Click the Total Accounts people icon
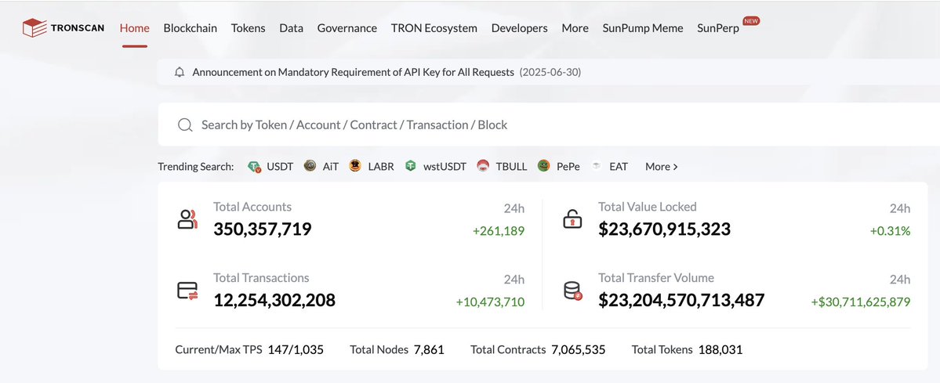The height and width of the screenshot is (383, 940). tap(187, 219)
